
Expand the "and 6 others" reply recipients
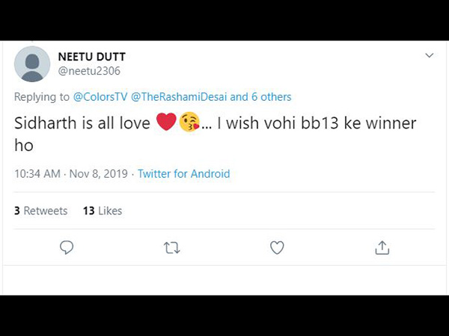pyautogui.click(x=260, y=97)
